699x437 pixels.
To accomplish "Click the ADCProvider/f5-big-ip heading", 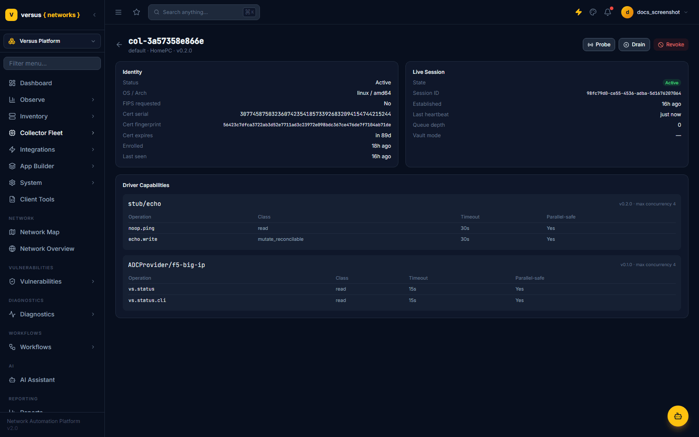I will point(166,265).
